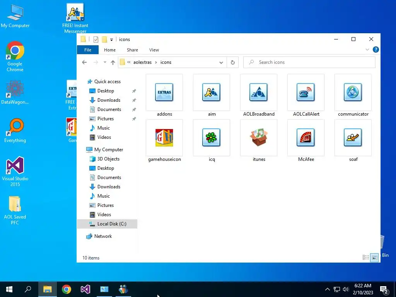Open pinned Documents under Quick access
The height and width of the screenshot is (297, 396).
click(109, 109)
